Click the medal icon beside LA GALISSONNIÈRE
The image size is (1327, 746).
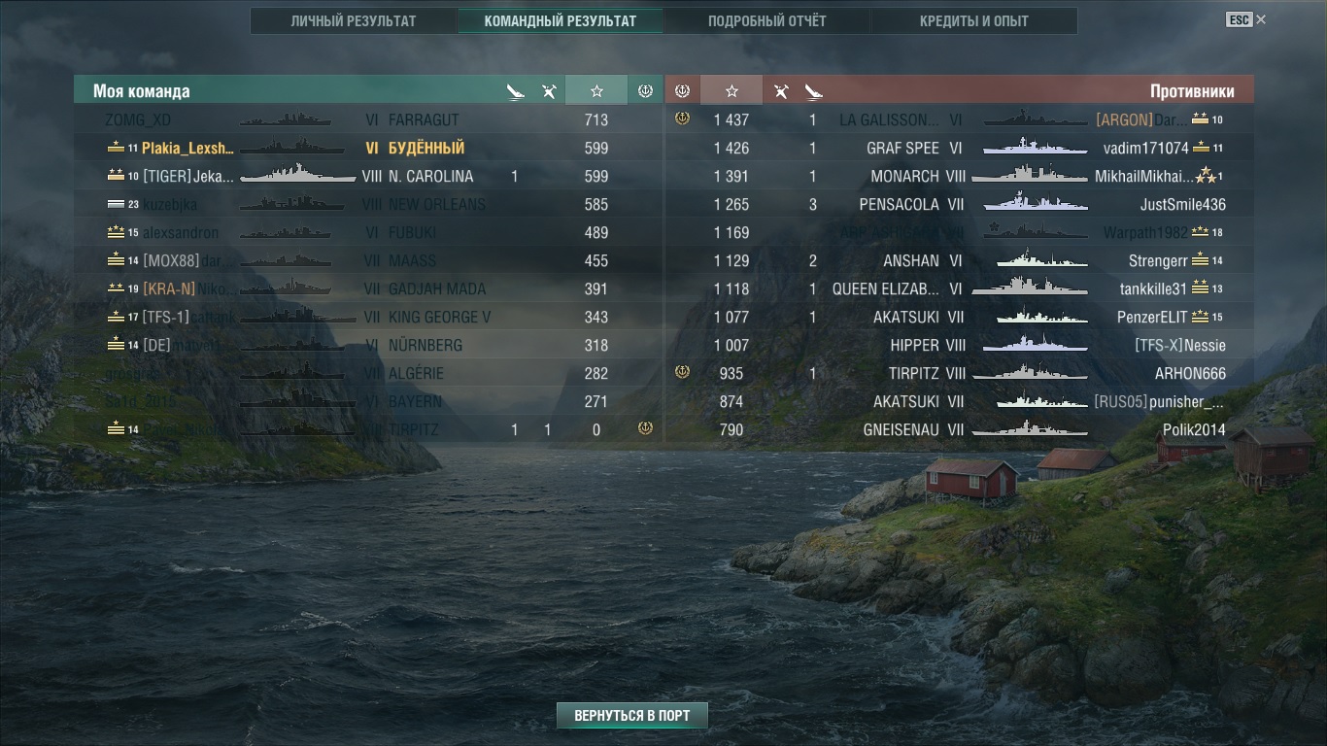(682, 119)
